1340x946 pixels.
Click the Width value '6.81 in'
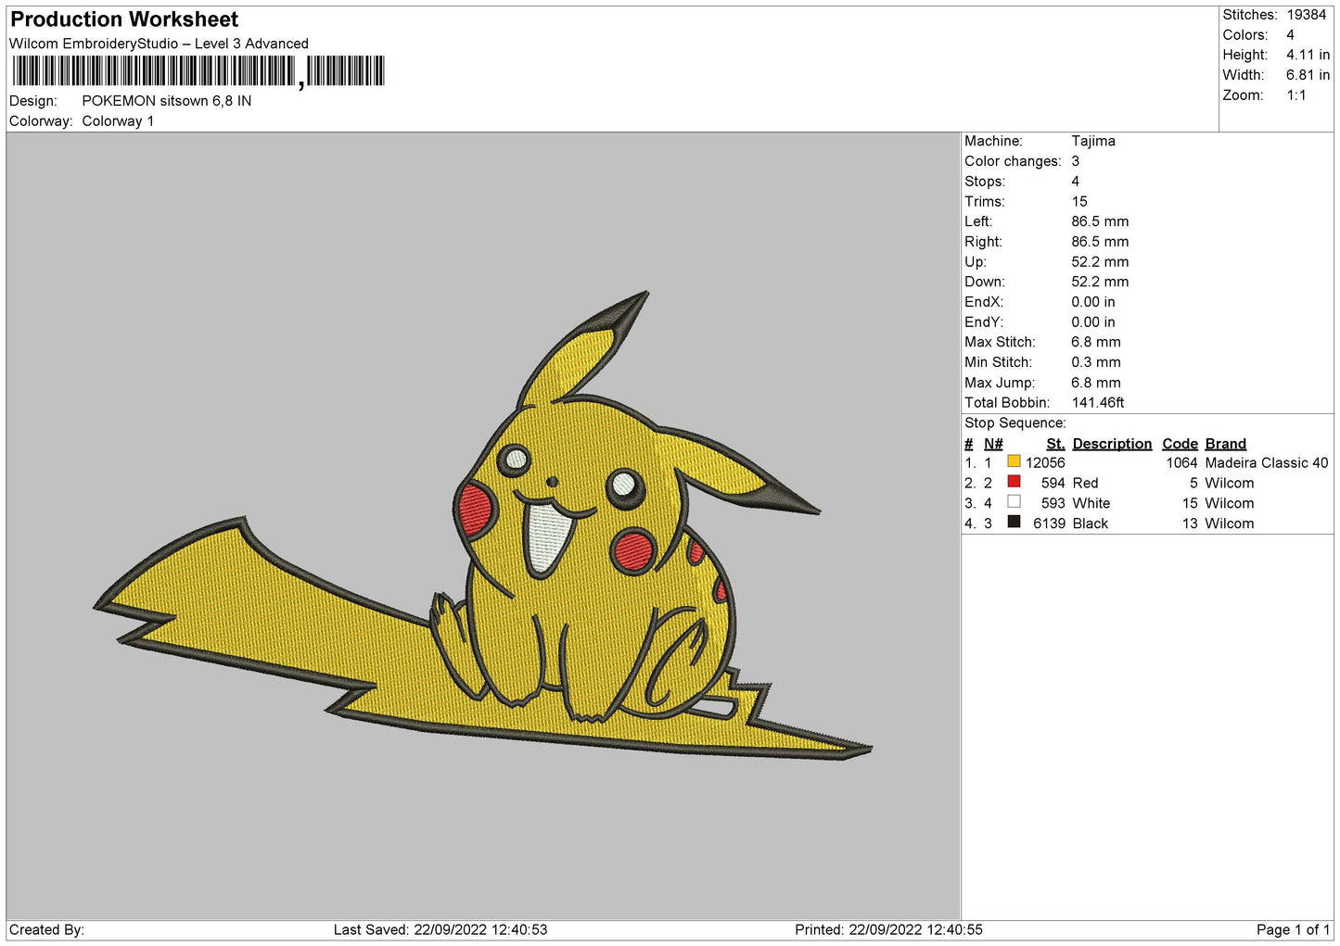[1308, 75]
